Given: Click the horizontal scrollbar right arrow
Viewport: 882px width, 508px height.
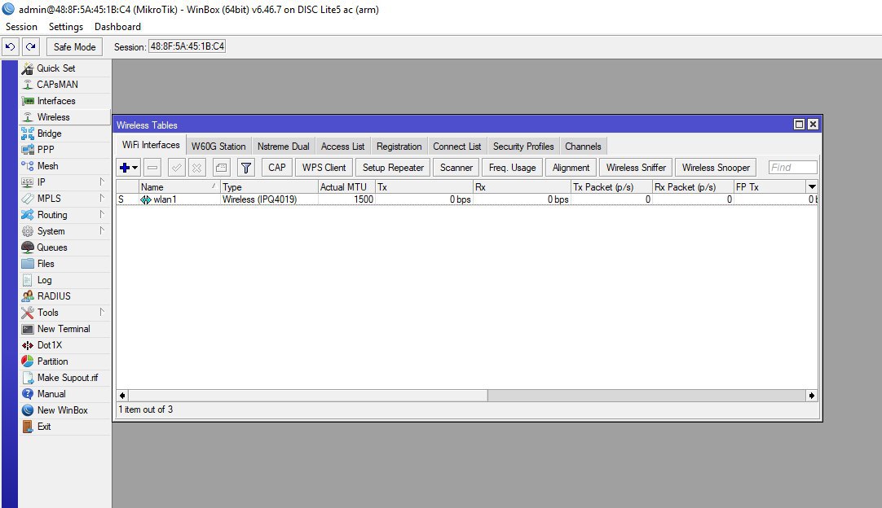Looking at the screenshot, I should pyautogui.click(x=812, y=396).
